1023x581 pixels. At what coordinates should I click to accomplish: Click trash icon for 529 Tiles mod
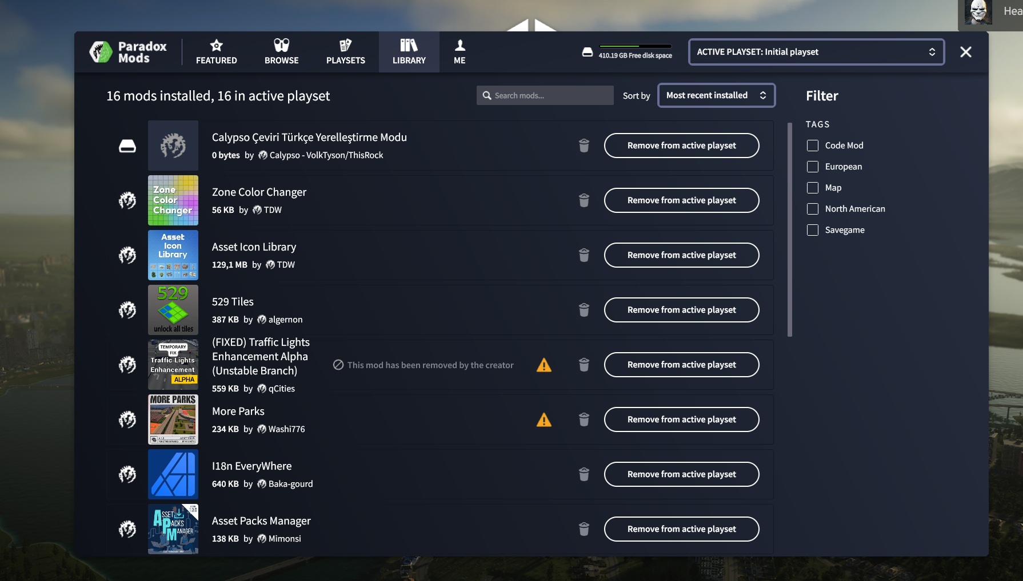point(584,310)
